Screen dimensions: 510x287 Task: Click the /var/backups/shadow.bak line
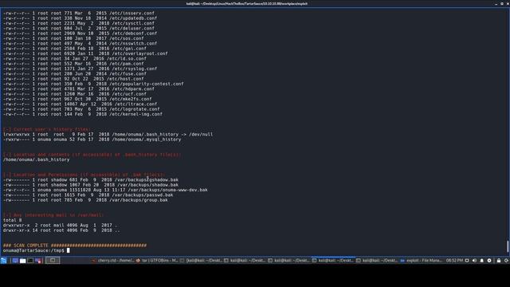tap(91, 184)
